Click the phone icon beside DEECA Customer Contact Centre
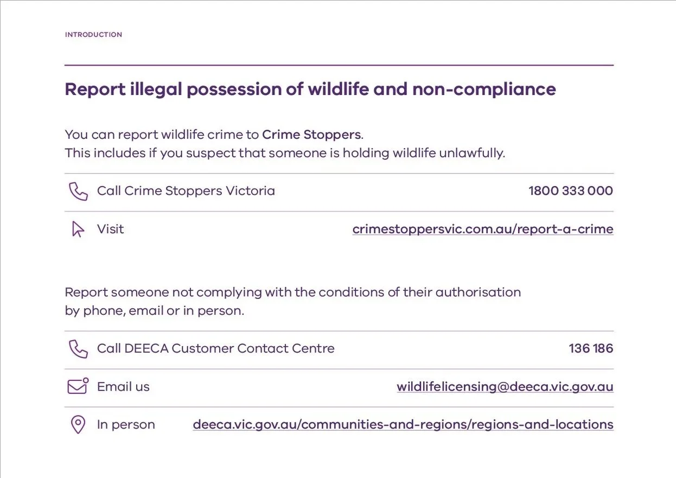 point(78,349)
